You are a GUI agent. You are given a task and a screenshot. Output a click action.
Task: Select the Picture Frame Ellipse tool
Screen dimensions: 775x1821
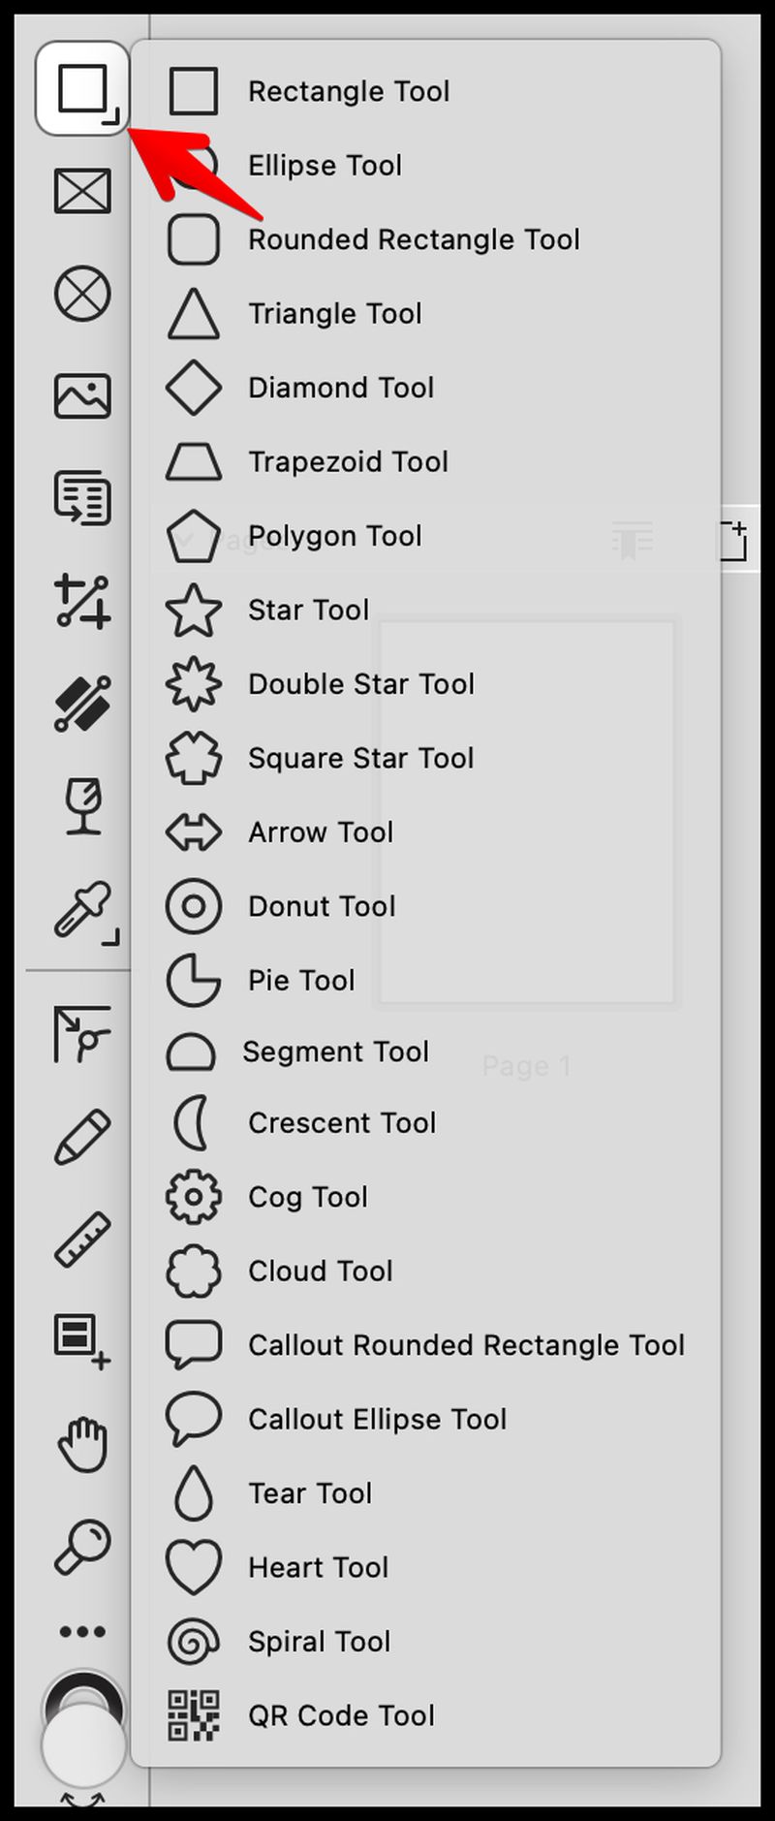tap(82, 294)
